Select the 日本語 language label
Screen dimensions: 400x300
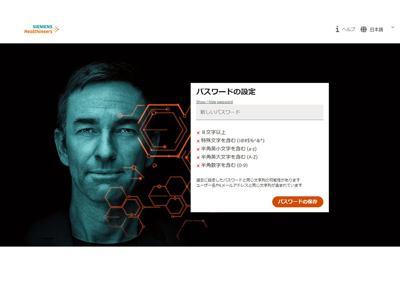(376, 30)
